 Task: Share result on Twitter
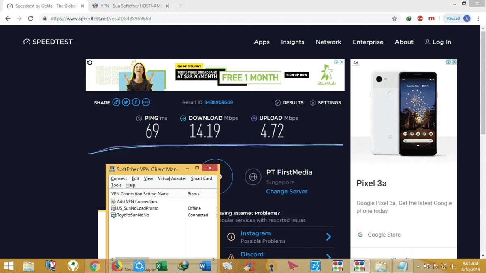(126, 102)
